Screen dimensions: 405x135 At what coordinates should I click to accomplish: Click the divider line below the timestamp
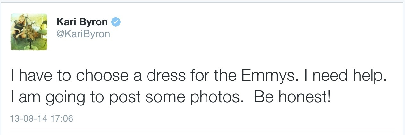tap(202, 133)
